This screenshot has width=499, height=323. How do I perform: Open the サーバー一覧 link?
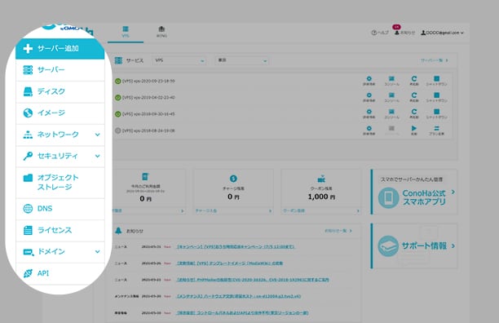point(435,60)
